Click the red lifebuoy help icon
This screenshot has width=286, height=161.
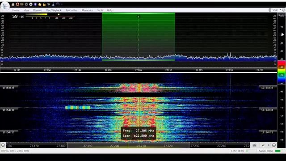[17, 4]
